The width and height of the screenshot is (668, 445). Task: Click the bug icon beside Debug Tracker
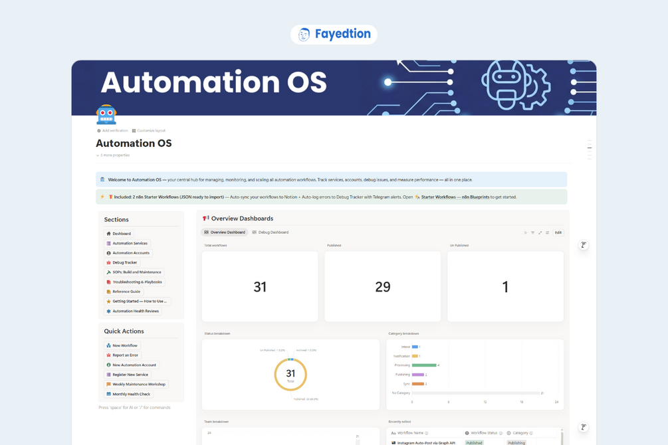click(x=108, y=262)
